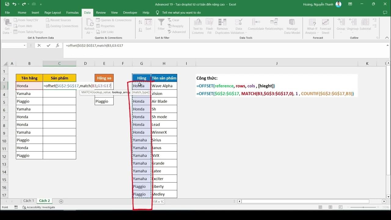The width and height of the screenshot is (391, 220).
Task: Click Edit Links in the ribbon
Action: pyautogui.click(x=105, y=32)
